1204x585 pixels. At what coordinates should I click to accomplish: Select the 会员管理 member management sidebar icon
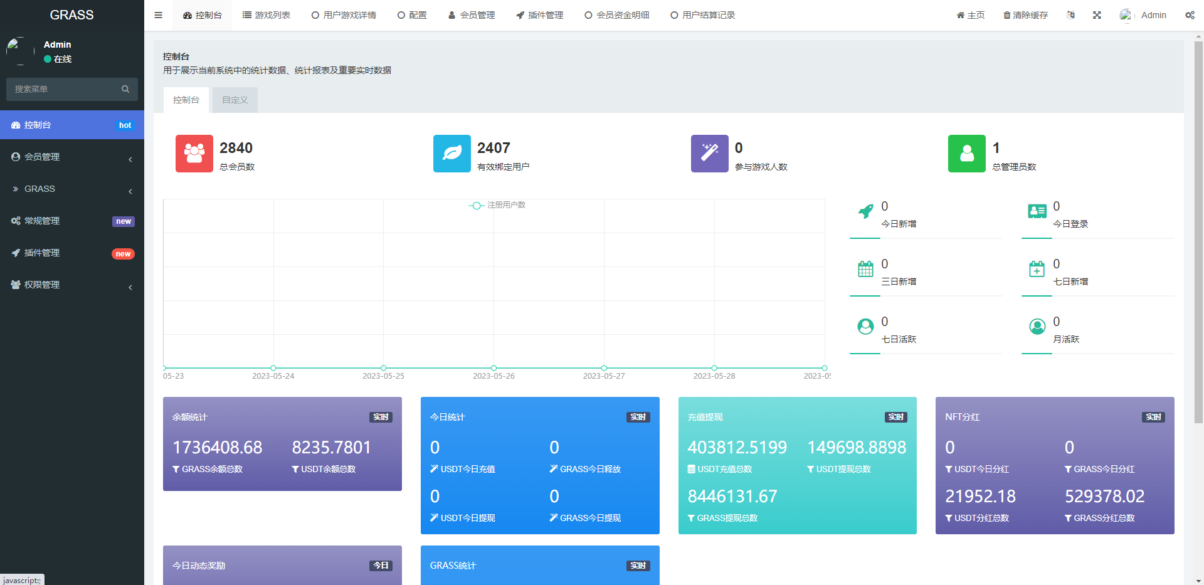16,157
